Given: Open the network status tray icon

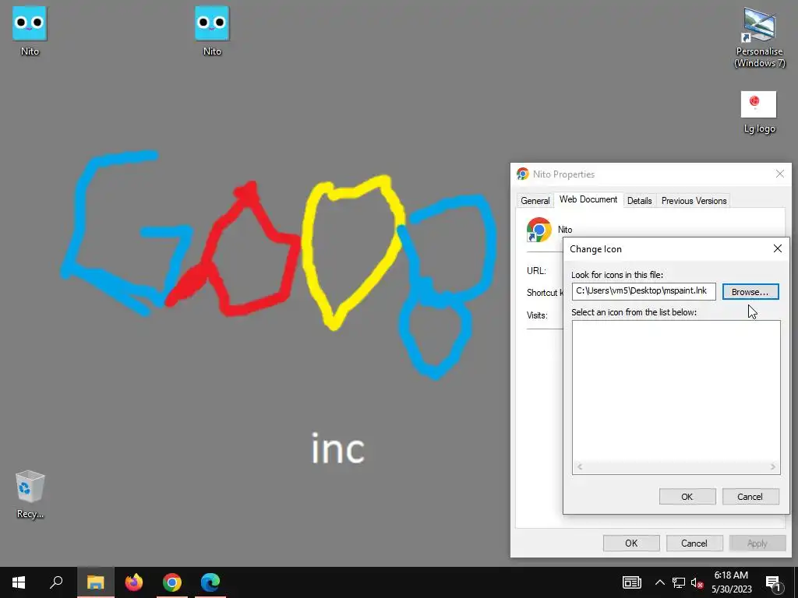Looking at the screenshot, I should [679, 582].
